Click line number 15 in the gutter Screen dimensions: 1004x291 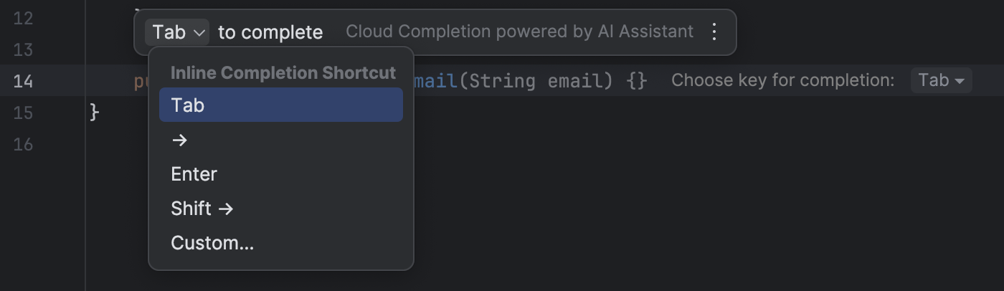[x=23, y=113]
